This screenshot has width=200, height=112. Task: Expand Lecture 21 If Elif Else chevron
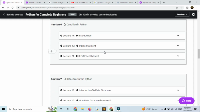tap(178, 56)
